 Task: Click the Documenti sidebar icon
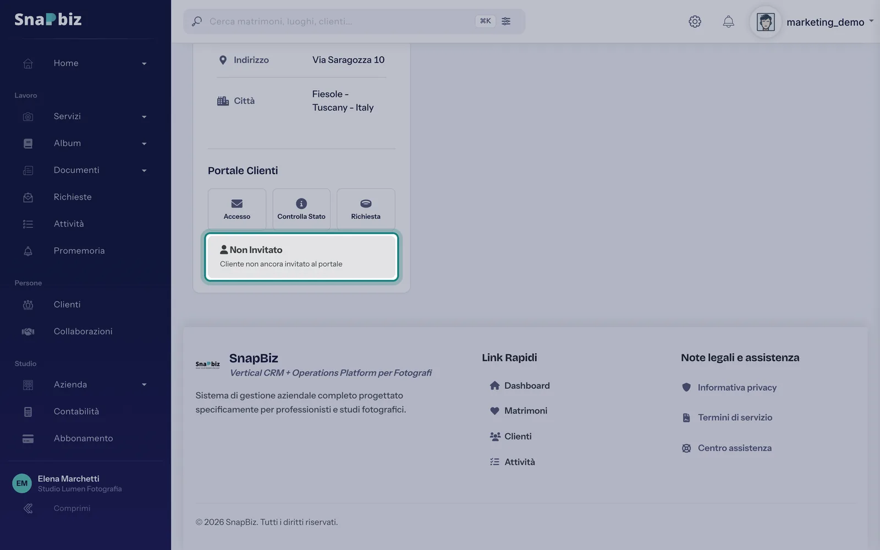[x=28, y=170]
